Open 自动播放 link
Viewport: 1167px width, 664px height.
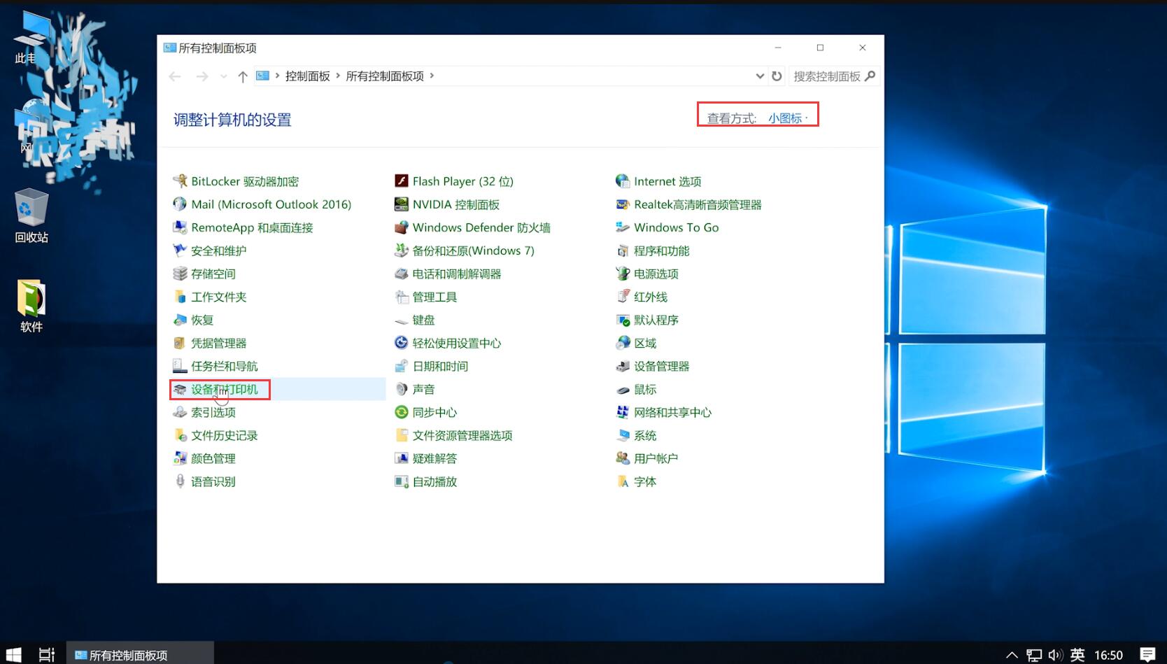point(434,481)
